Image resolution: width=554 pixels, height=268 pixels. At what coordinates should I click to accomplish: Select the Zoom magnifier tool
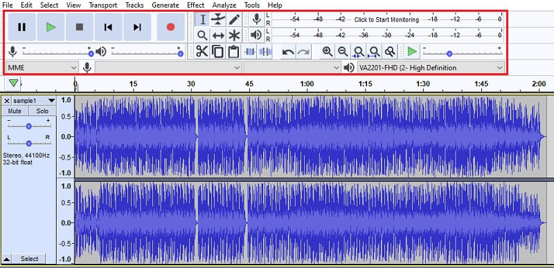tap(202, 35)
